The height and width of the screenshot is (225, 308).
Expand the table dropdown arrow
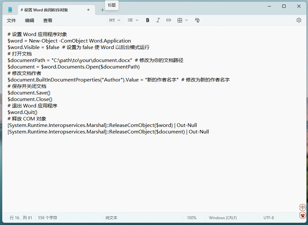(186, 20)
